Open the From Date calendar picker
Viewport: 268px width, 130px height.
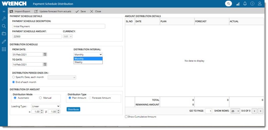pos(45,54)
